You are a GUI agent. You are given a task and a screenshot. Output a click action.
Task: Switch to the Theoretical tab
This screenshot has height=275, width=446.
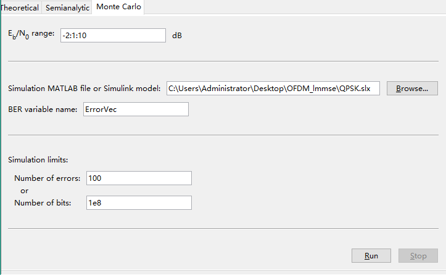pyautogui.click(x=20, y=7)
